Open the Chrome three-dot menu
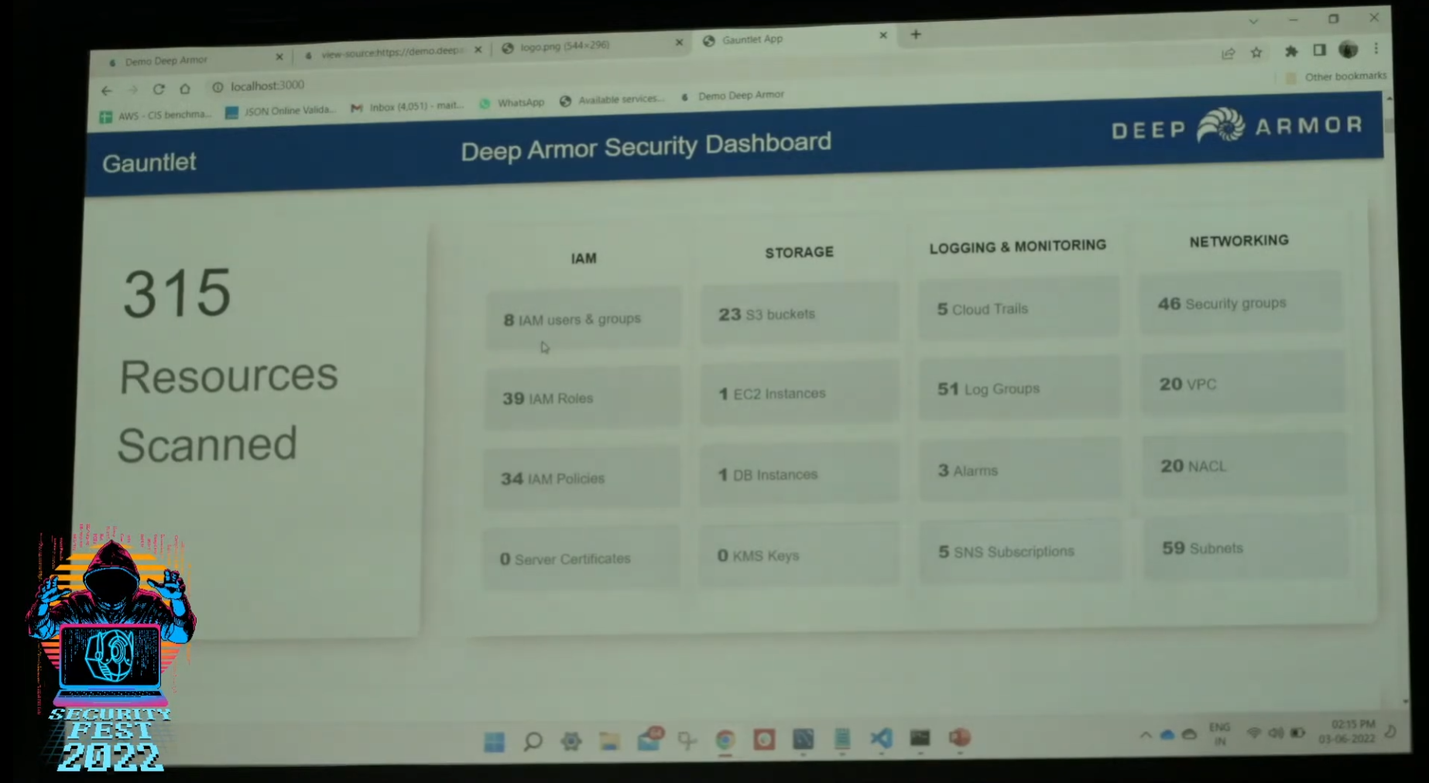Screen dimensions: 1429x783 coord(1376,48)
